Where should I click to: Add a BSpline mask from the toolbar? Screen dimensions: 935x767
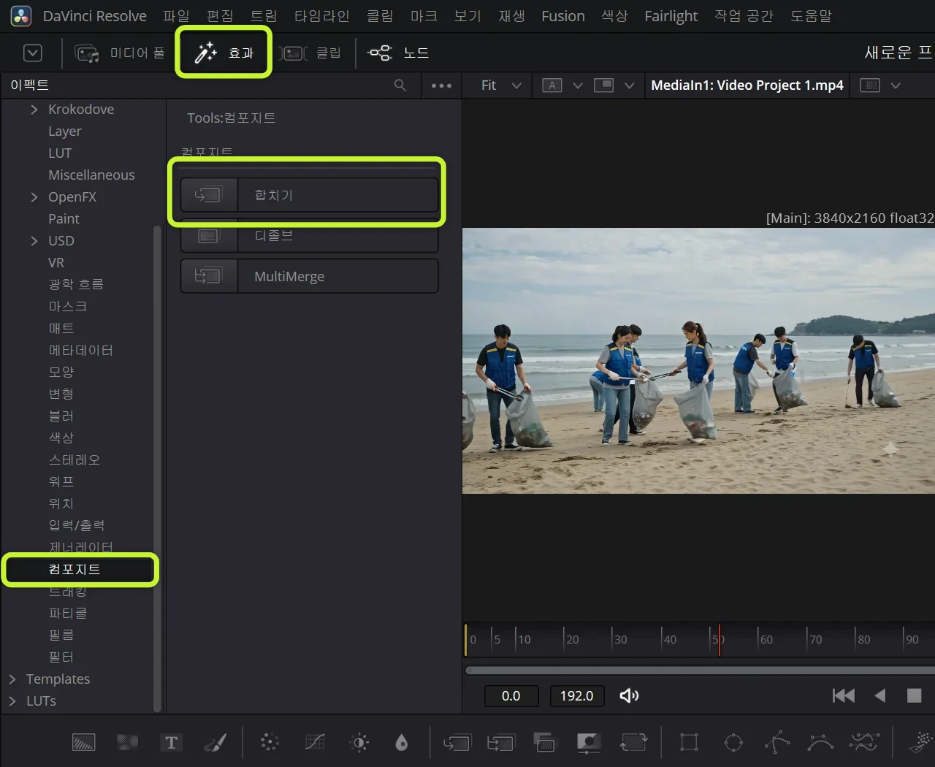click(821, 743)
